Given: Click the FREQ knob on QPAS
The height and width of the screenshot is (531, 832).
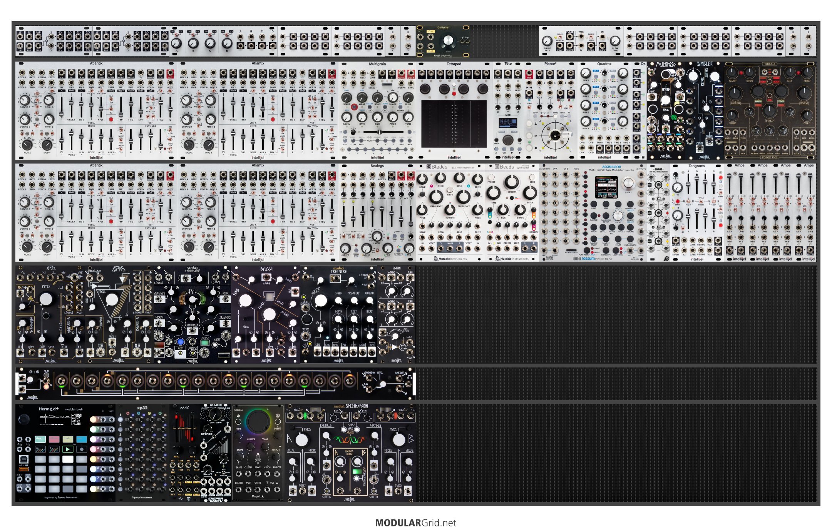Looking at the screenshot, I should (x=112, y=300).
